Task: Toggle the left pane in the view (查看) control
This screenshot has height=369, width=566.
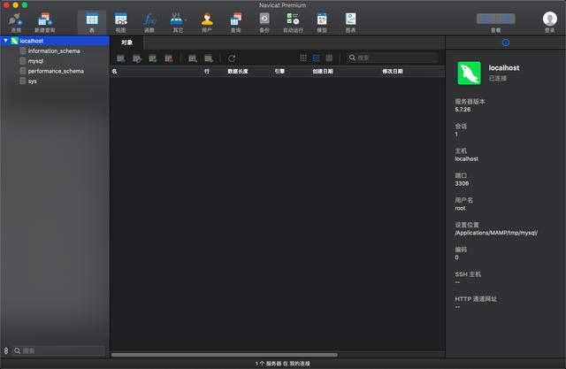Action: coord(486,19)
